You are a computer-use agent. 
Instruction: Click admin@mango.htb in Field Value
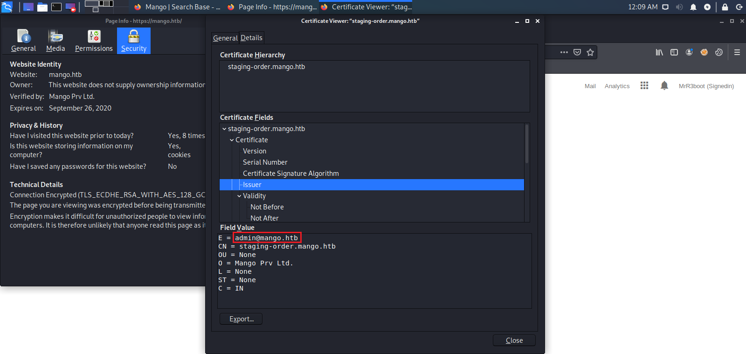point(266,238)
